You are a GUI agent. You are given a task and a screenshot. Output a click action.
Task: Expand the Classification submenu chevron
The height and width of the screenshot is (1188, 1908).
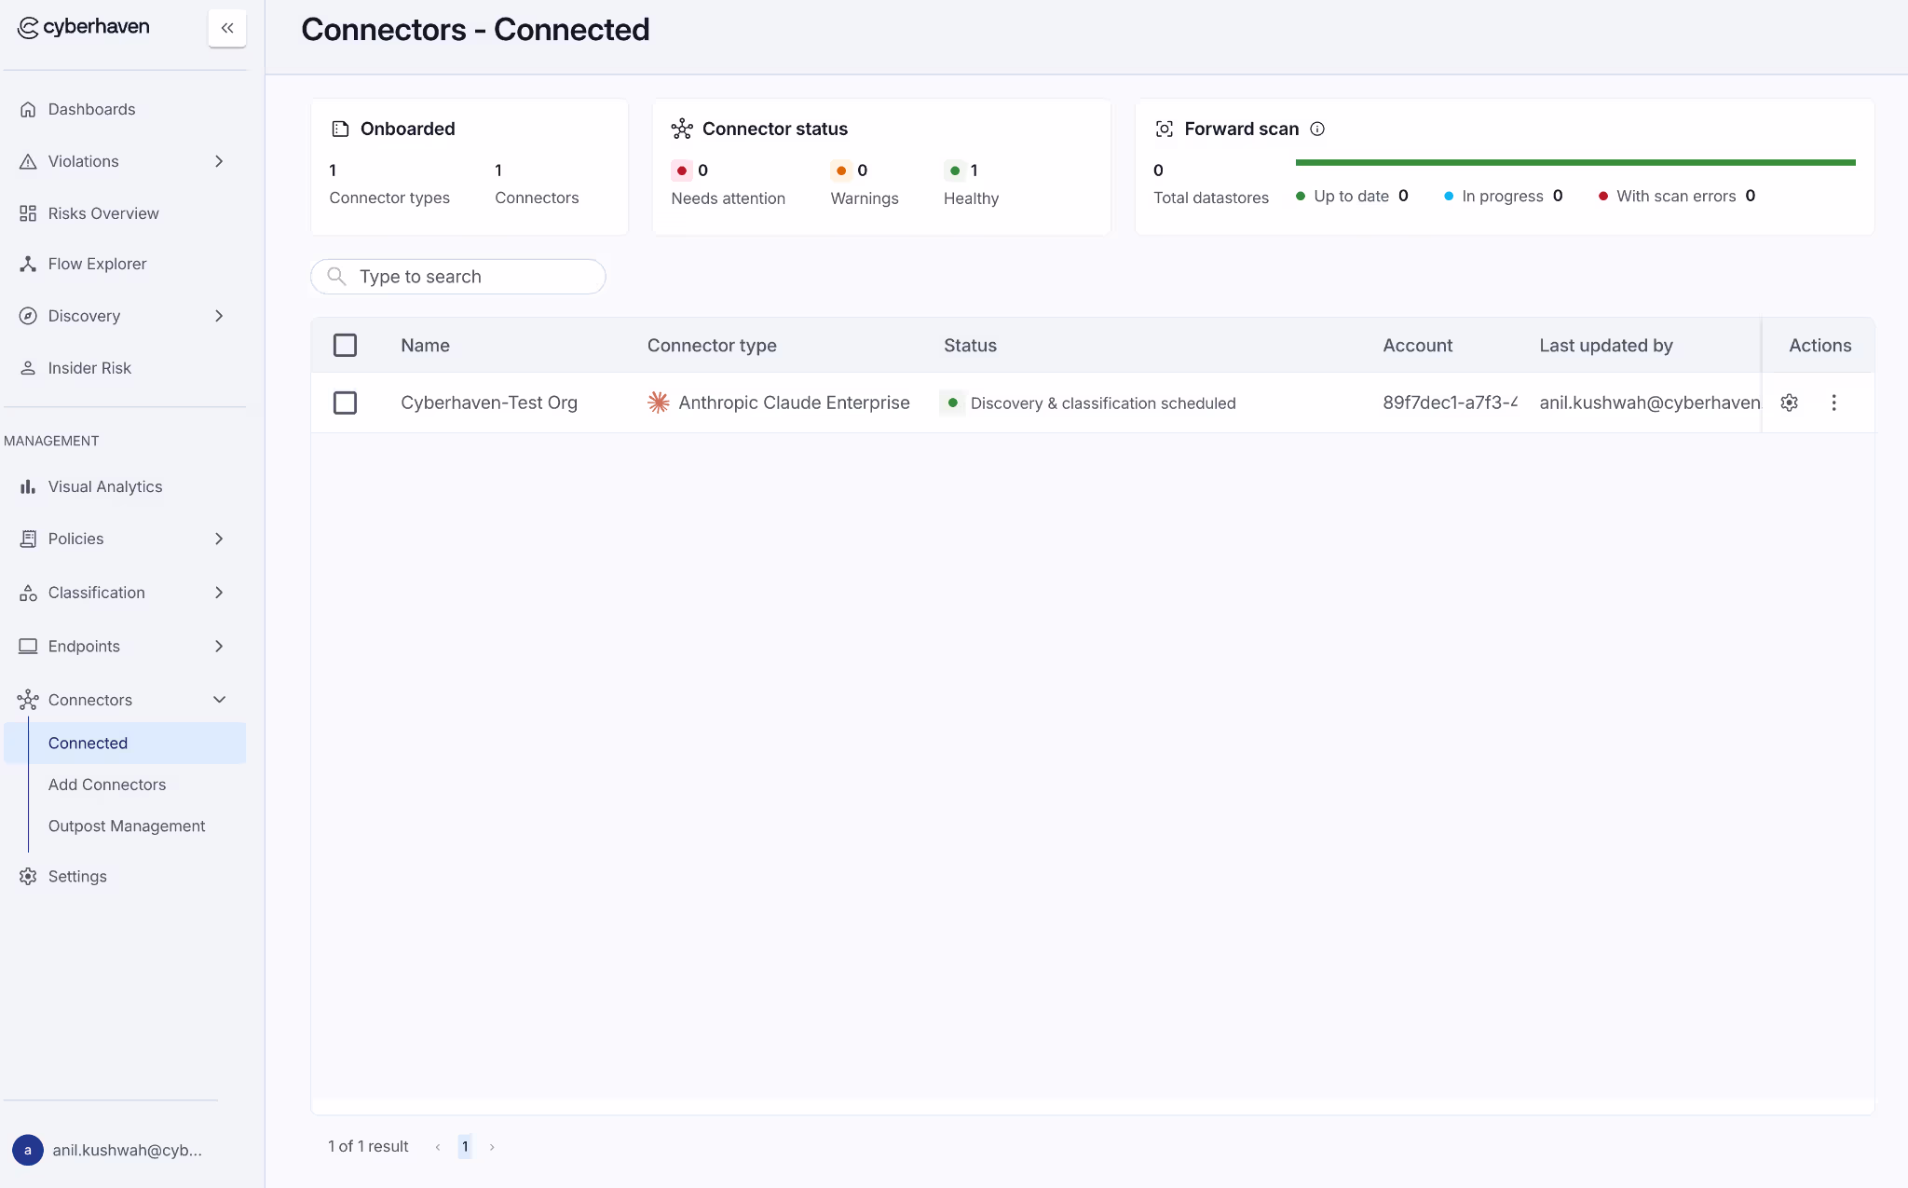coord(219,593)
